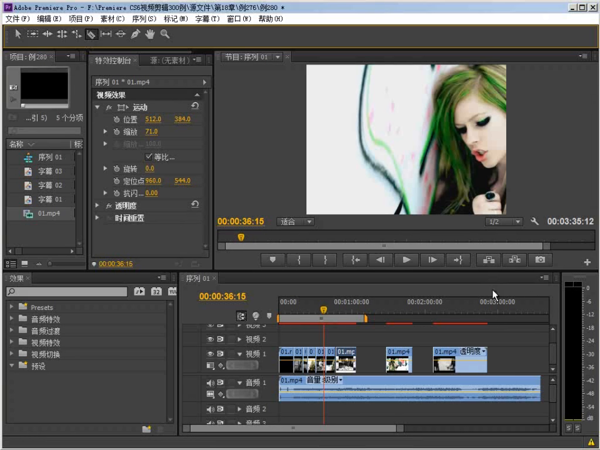This screenshot has height=450, width=600.
Task: Select the Slip tool
Action: click(x=106, y=34)
